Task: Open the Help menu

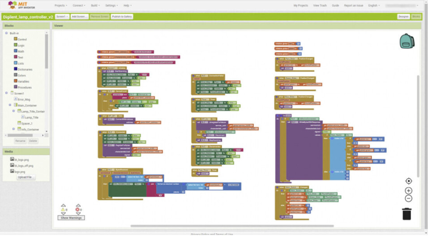Action: click(128, 5)
